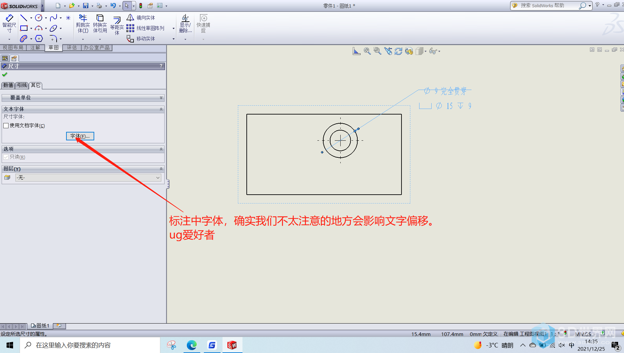The height and width of the screenshot is (353, 624).
Task: Select the Circle sketch tool
Action: (39, 18)
